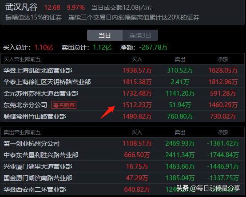Click the 1385.04万 sell amount

180,178
